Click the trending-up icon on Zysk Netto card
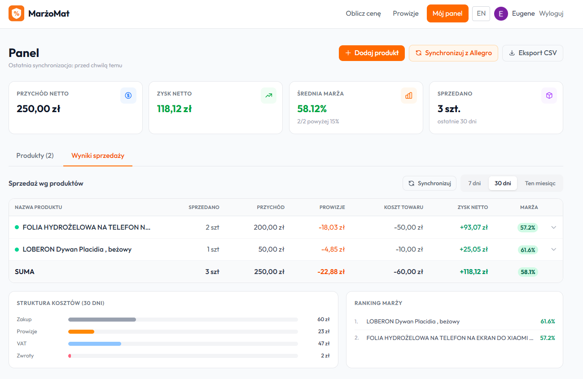The image size is (583, 379). click(268, 96)
